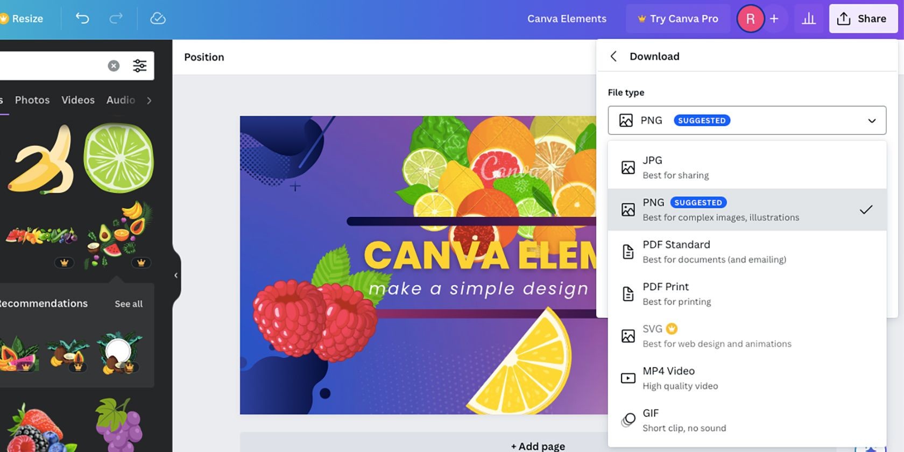
Task: Select the banana element
Action: click(42, 159)
